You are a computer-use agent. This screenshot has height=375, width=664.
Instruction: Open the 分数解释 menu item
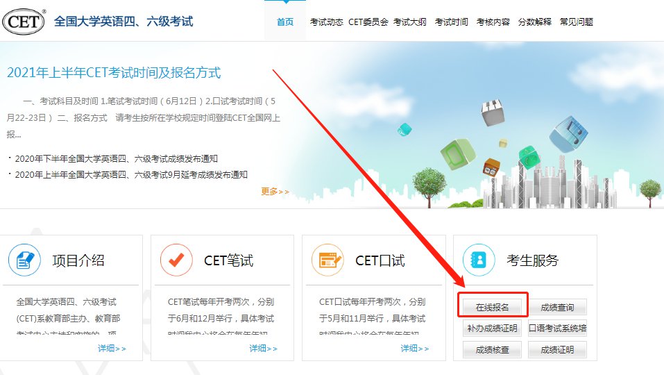click(535, 22)
